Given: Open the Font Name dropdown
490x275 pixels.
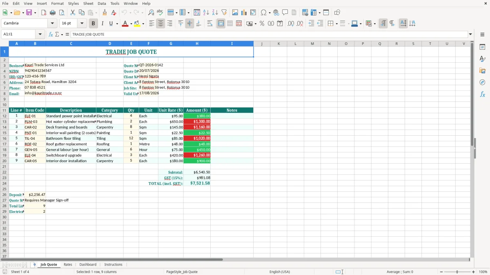Looking at the screenshot, I should 52,24.
